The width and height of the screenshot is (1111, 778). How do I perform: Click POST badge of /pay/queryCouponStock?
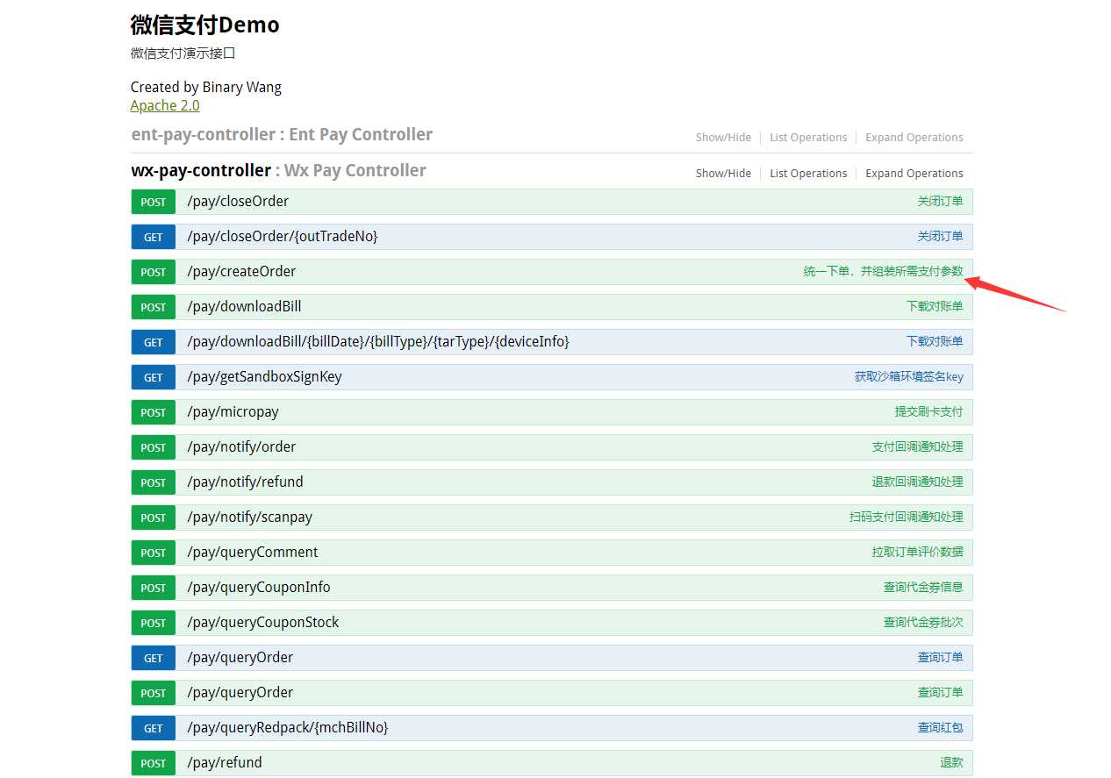tap(154, 623)
